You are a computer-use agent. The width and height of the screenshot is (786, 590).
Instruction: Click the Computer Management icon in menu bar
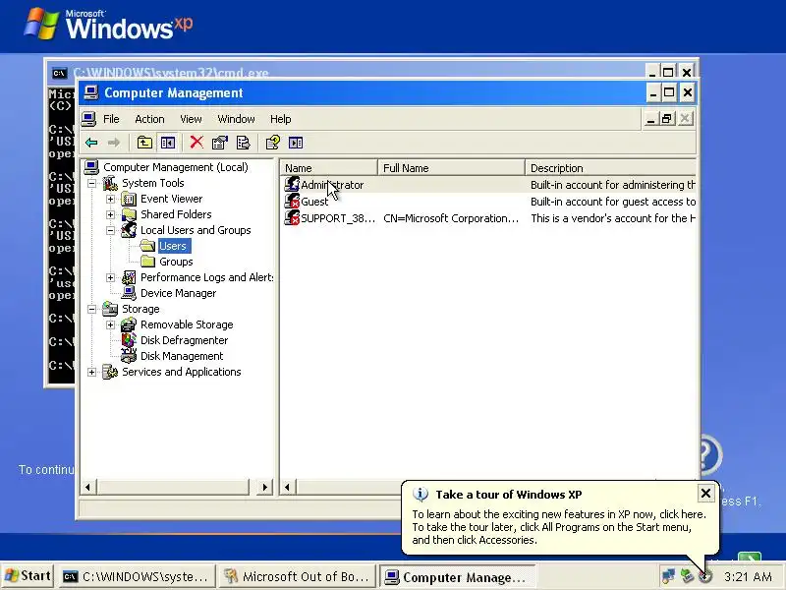click(88, 119)
